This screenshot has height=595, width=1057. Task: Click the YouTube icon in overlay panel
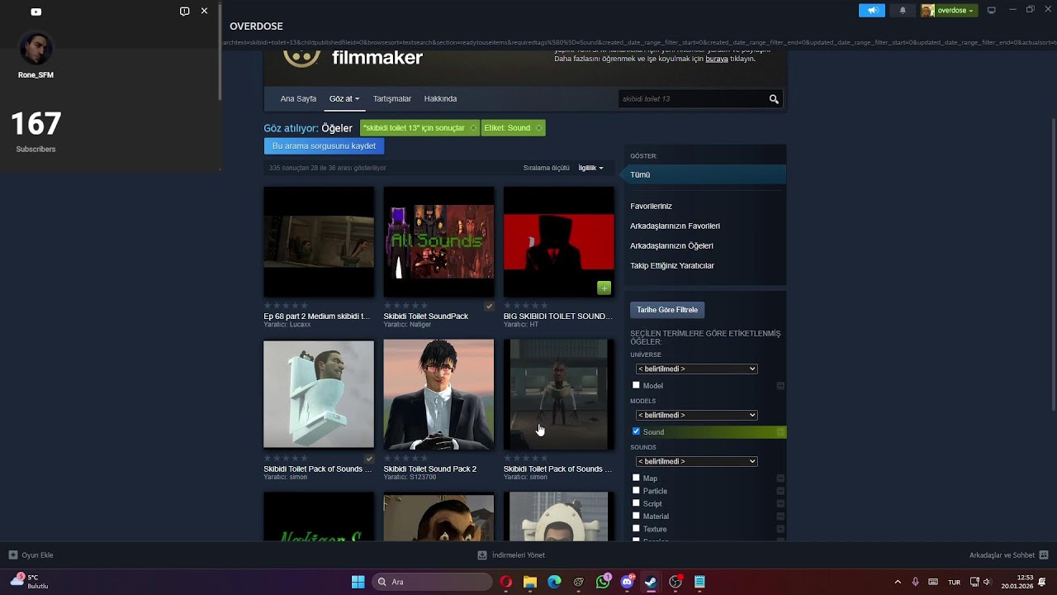click(36, 12)
